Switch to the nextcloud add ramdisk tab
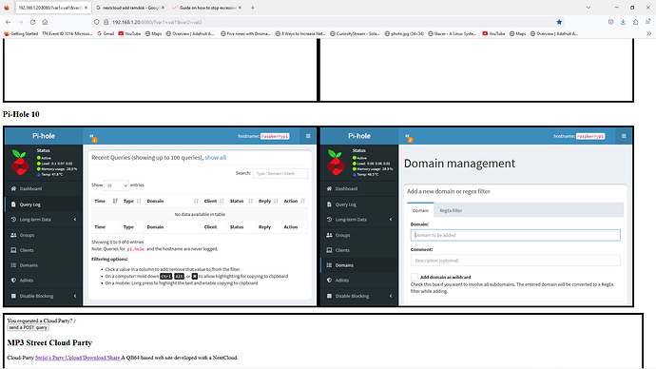This screenshot has width=656, height=369. pos(129,8)
